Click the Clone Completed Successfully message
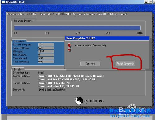 point(91,45)
